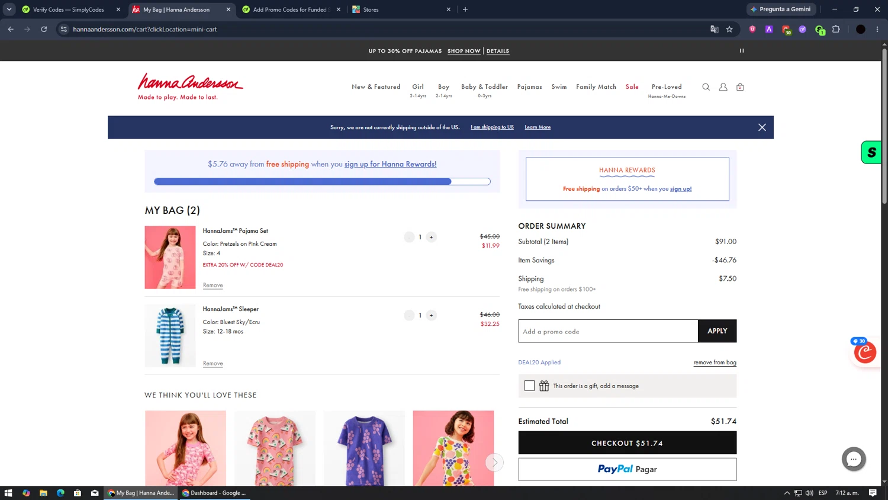Viewport: 888px width, 500px height.
Task: Switch to the Stores tab
Action: coord(402,9)
